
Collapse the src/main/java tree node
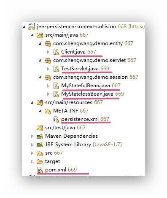32,35
